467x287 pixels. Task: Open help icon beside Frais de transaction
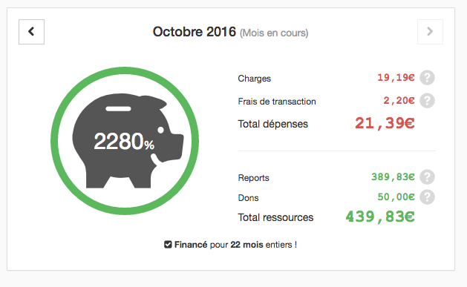point(427,101)
